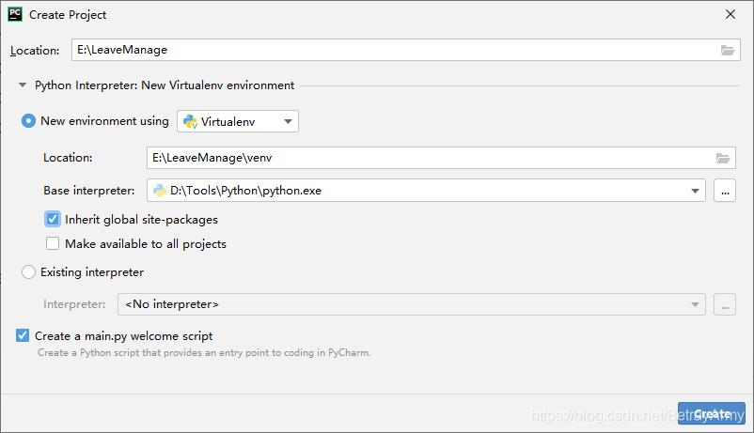
Task: Browse for the project location folder
Action: coord(727,50)
